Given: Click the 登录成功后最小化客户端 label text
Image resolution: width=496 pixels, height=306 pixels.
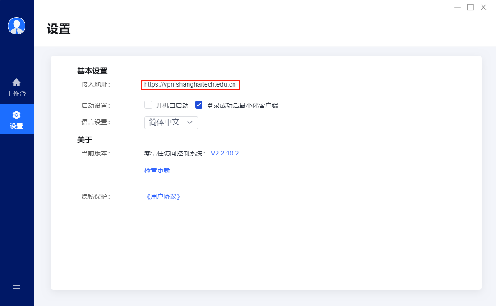Looking at the screenshot, I should 242,105.
